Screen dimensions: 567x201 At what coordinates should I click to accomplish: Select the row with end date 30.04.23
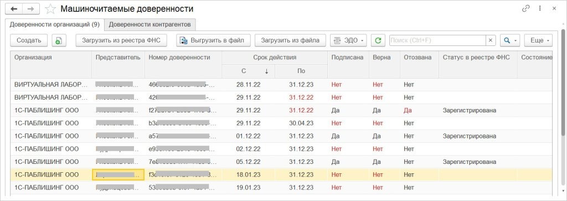coord(281,123)
